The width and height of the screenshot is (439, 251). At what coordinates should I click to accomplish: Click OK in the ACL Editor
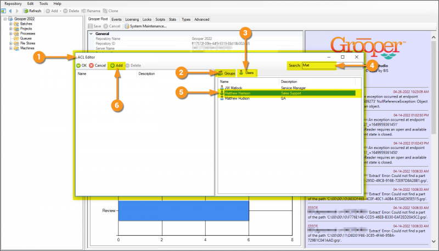[x=81, y=65]
